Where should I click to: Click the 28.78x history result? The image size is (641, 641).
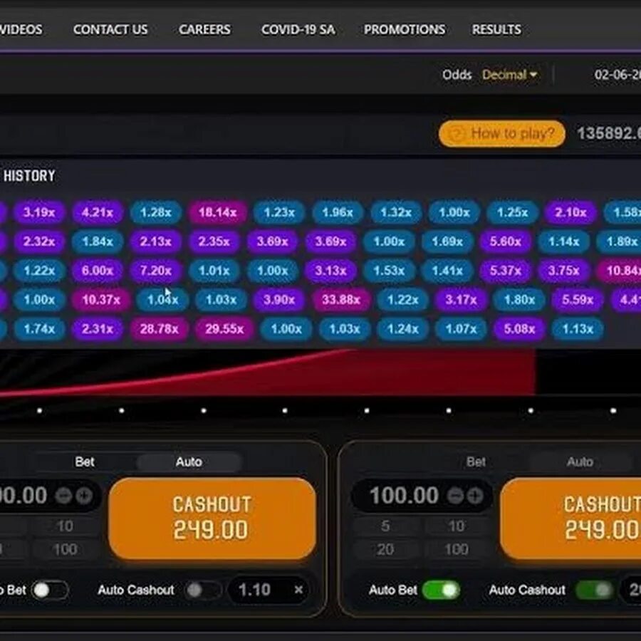[x=159, y=328]
